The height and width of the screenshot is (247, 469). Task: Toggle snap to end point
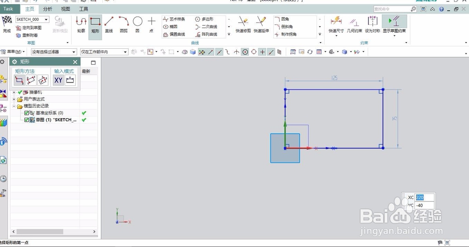(x=211, y=52)
